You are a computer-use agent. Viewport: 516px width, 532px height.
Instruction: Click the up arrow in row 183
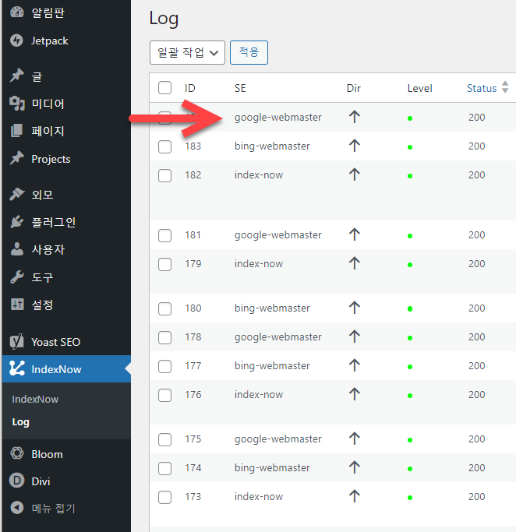[x=355, y=146]
